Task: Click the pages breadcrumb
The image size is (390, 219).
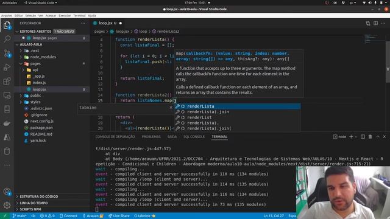Action: [99, 32]
